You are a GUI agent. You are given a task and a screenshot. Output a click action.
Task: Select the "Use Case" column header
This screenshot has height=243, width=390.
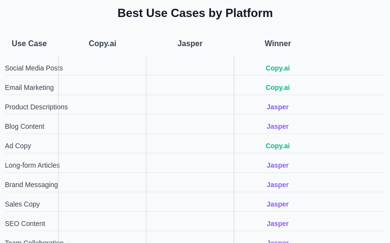(29, 44)
